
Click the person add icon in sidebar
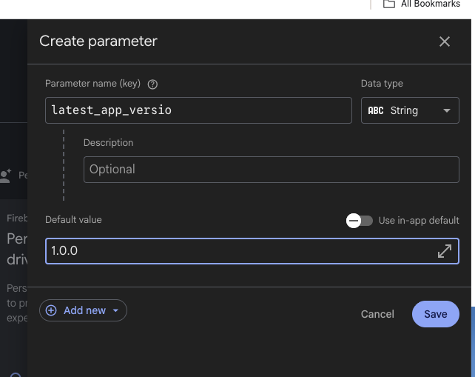tap(5, 176)
